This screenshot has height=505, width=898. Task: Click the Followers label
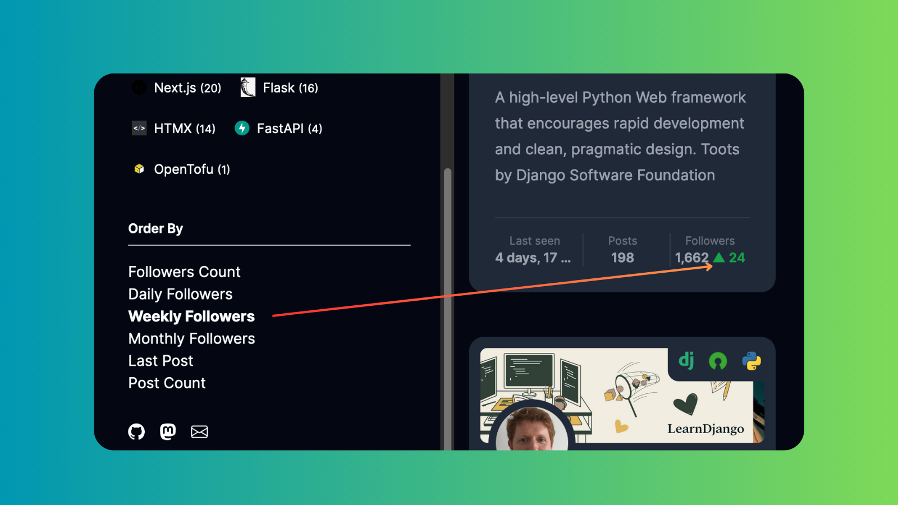[710, 241]
